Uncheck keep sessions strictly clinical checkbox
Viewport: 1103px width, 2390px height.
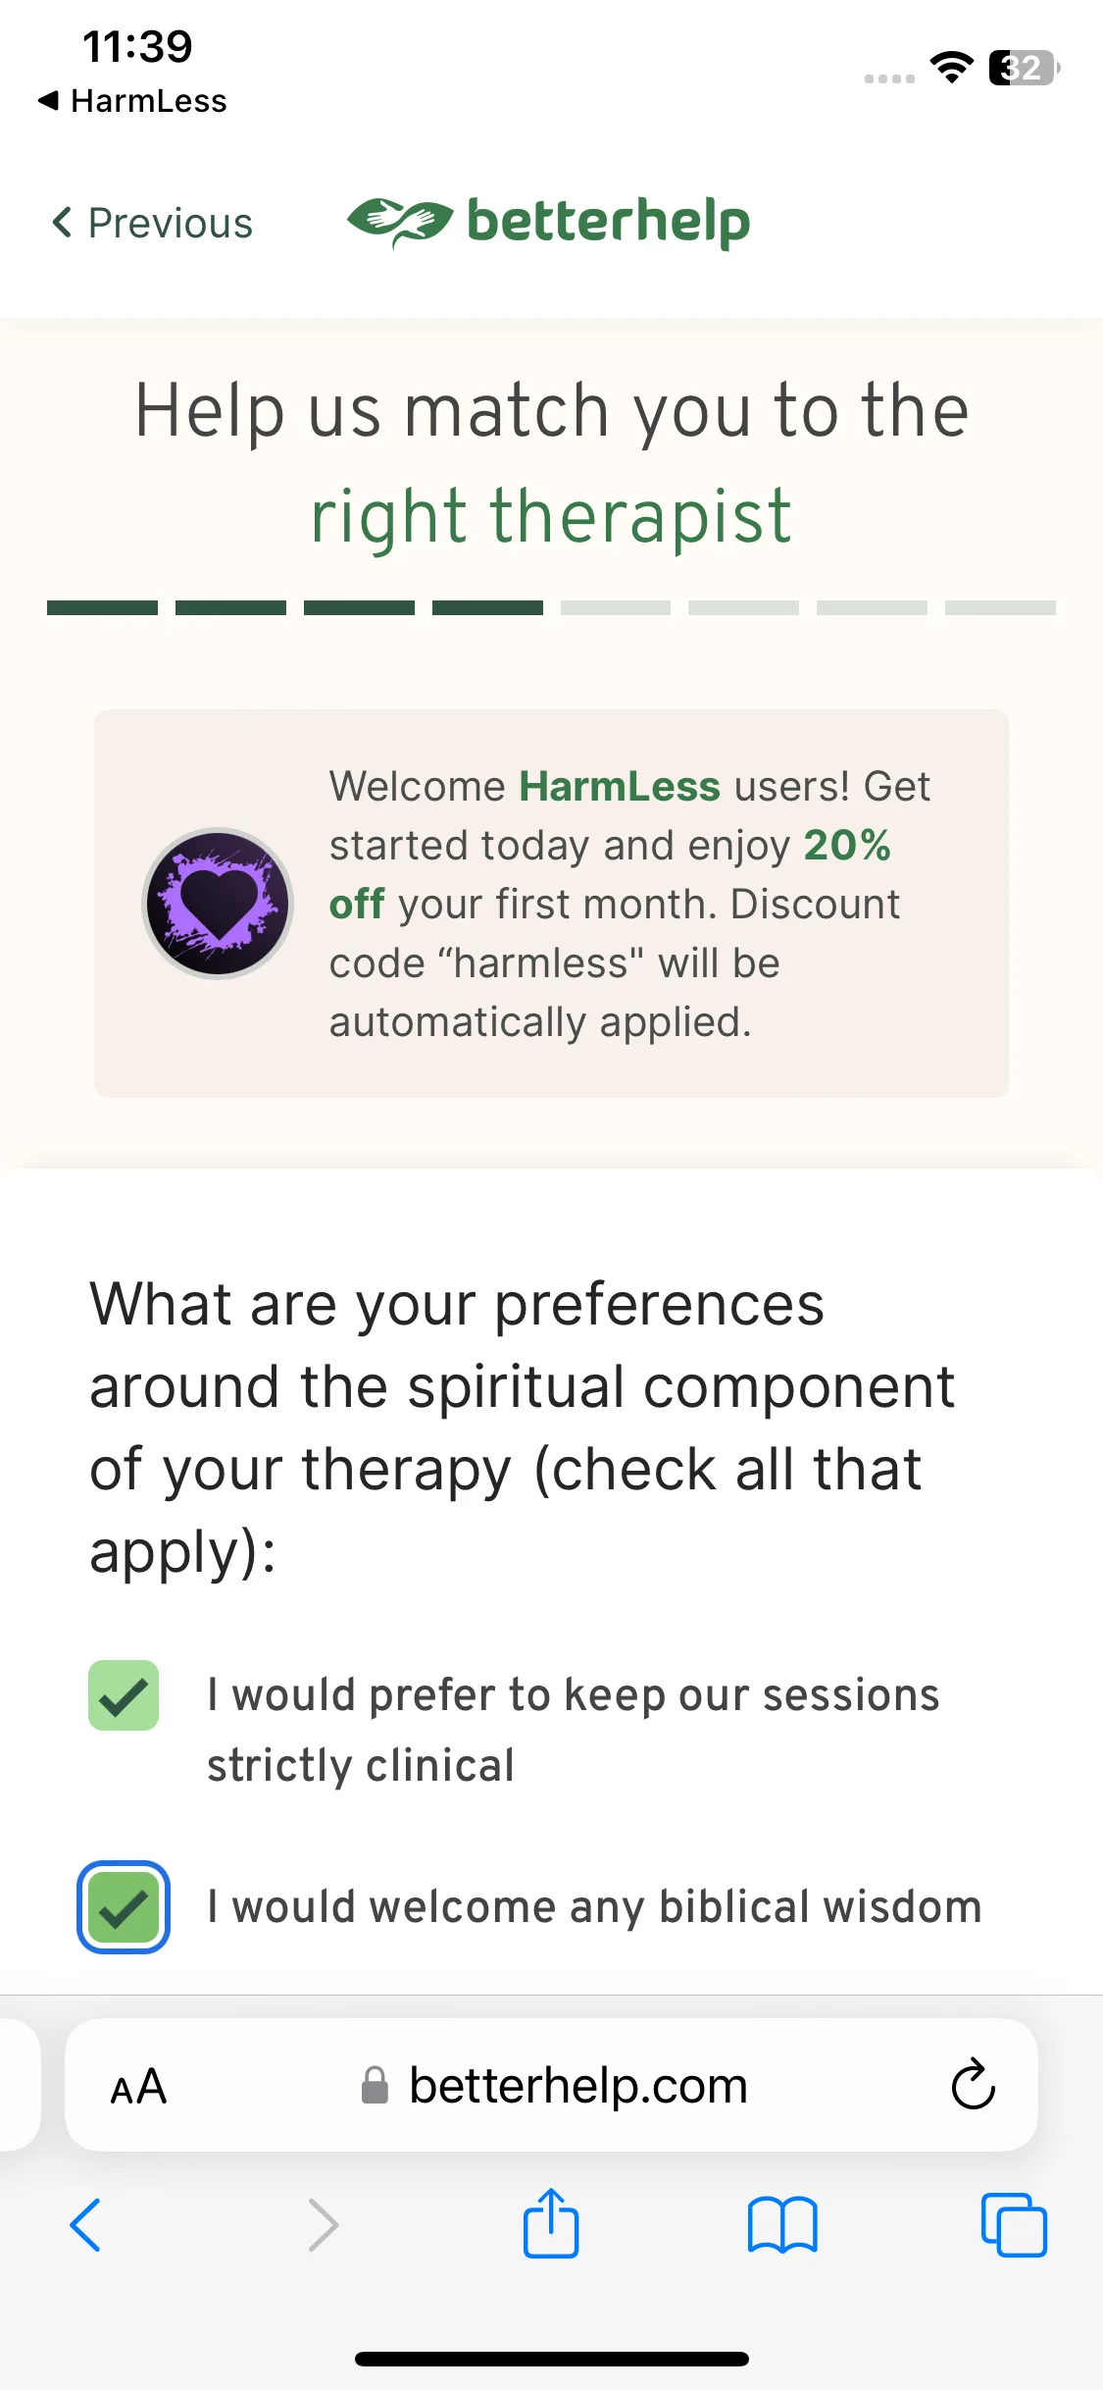click(124, 1695)
